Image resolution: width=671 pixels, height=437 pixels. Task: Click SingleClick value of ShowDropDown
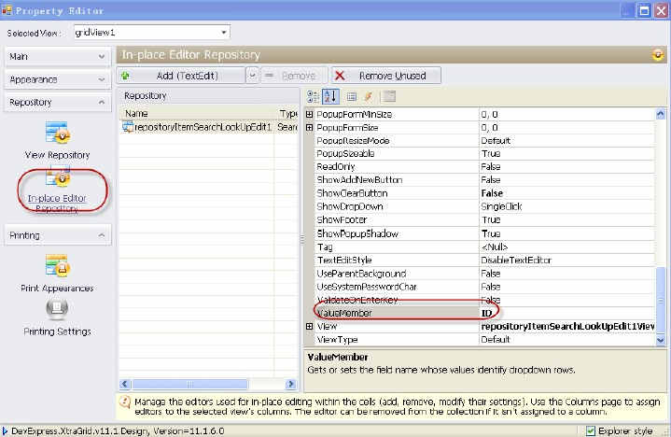501,206
